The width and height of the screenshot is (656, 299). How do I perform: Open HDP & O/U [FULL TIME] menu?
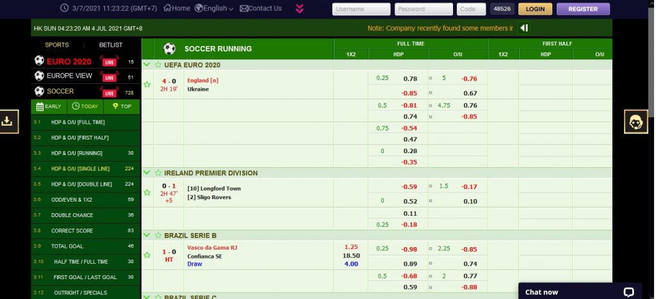[x=85, y=122]
